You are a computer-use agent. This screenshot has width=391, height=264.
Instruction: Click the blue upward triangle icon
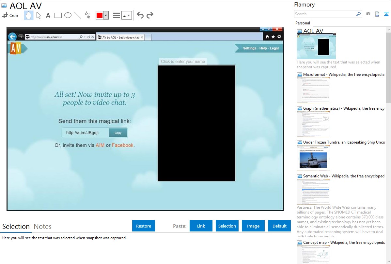pyautogui.click(x=386, y=14)
